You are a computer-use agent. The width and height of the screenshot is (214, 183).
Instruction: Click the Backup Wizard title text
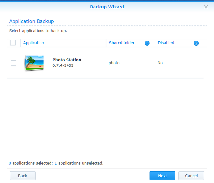pyautogui.click(x=107, y=7)
